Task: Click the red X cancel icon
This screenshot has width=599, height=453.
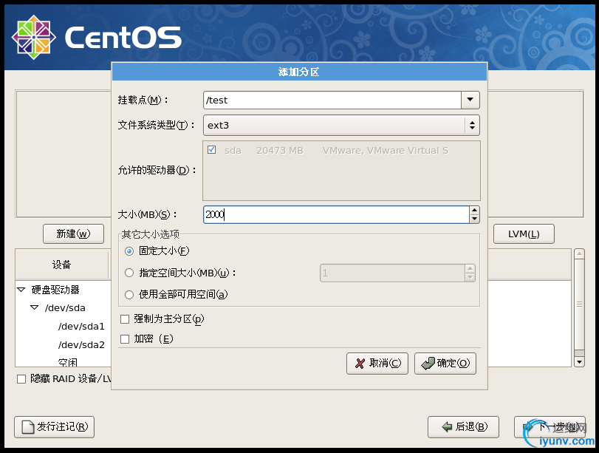Action: [x=360, y=363]
